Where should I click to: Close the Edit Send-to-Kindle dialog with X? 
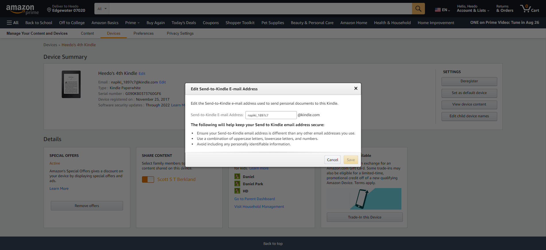[x=356, y=88]
